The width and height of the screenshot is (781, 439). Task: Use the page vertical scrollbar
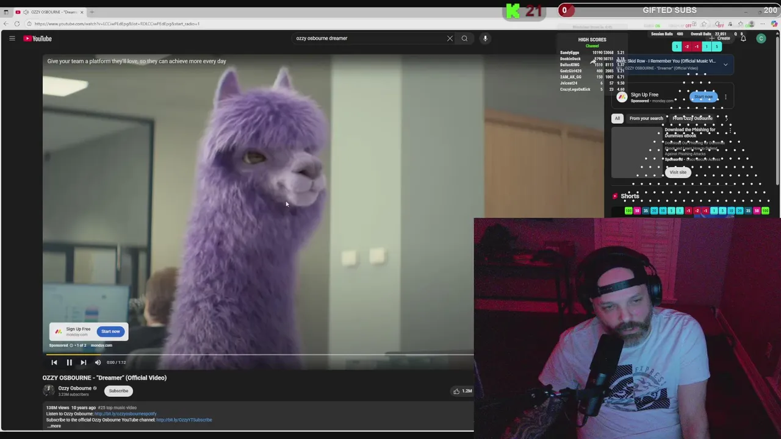click(777, 110)
